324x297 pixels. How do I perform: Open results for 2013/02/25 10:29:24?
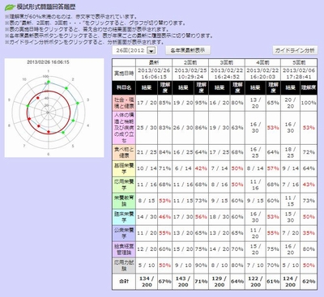190,74
